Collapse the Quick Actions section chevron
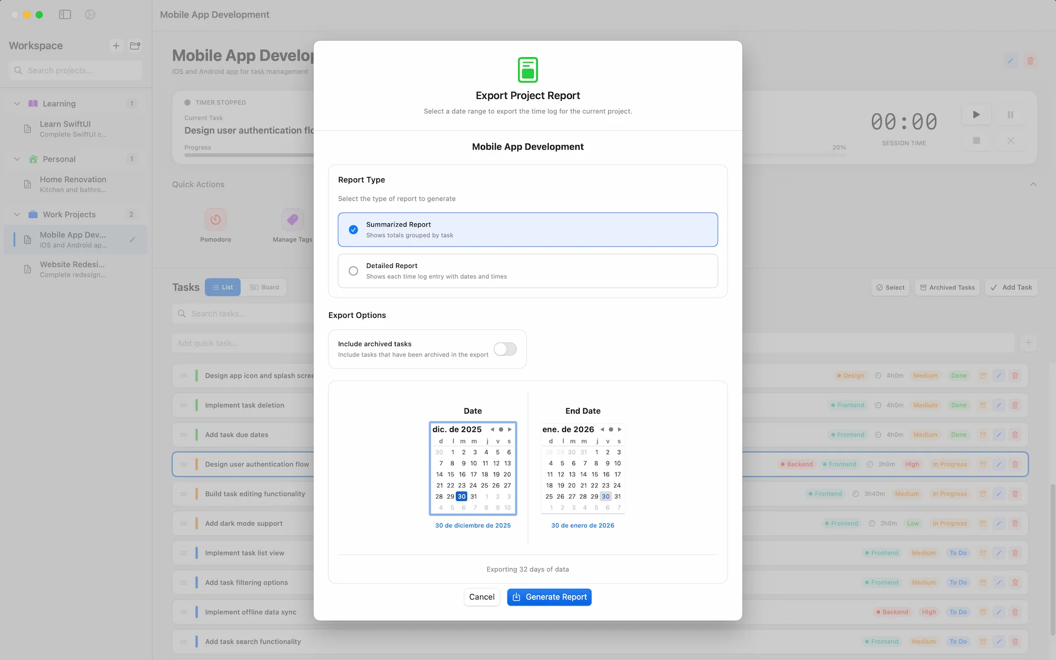The width and height of the screenshot is (1056, 660). pyautogui.click(x=1033, y=184)
